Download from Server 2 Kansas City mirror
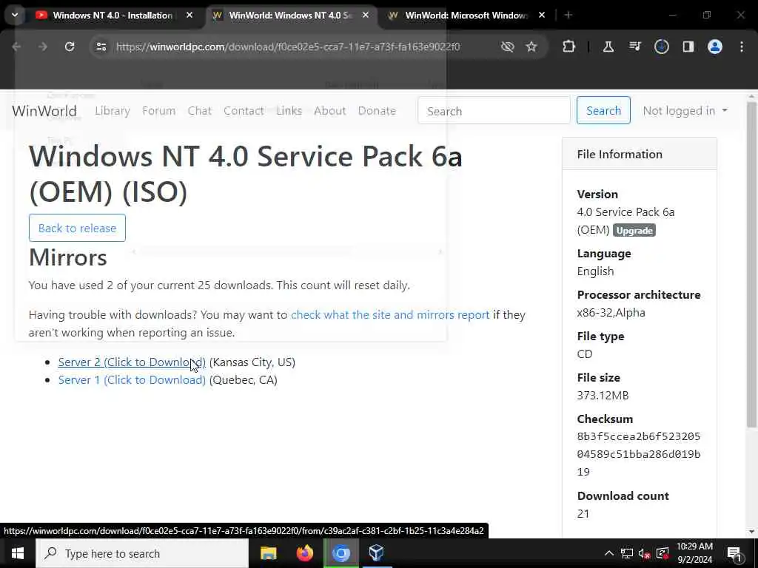This screenshot has width=758, height=568. tap(132, 362)
